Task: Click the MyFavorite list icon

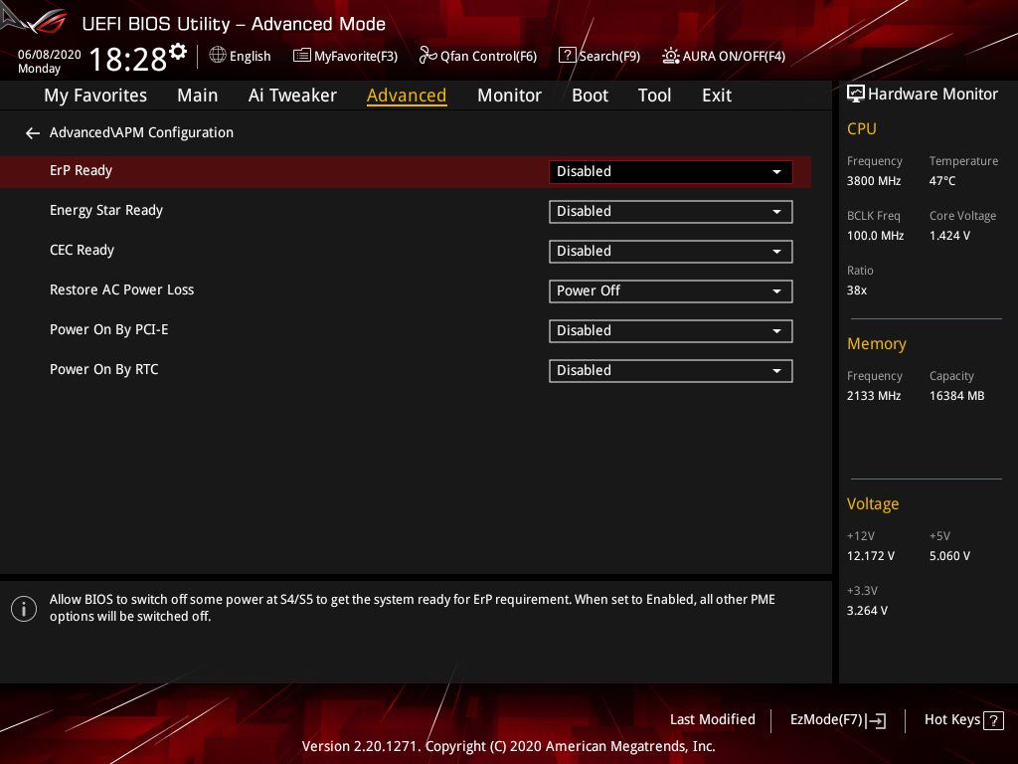Action: point(302,56)
